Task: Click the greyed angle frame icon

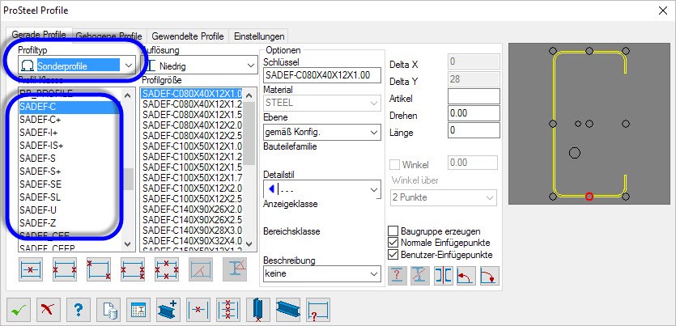Action: pos(201,269)
